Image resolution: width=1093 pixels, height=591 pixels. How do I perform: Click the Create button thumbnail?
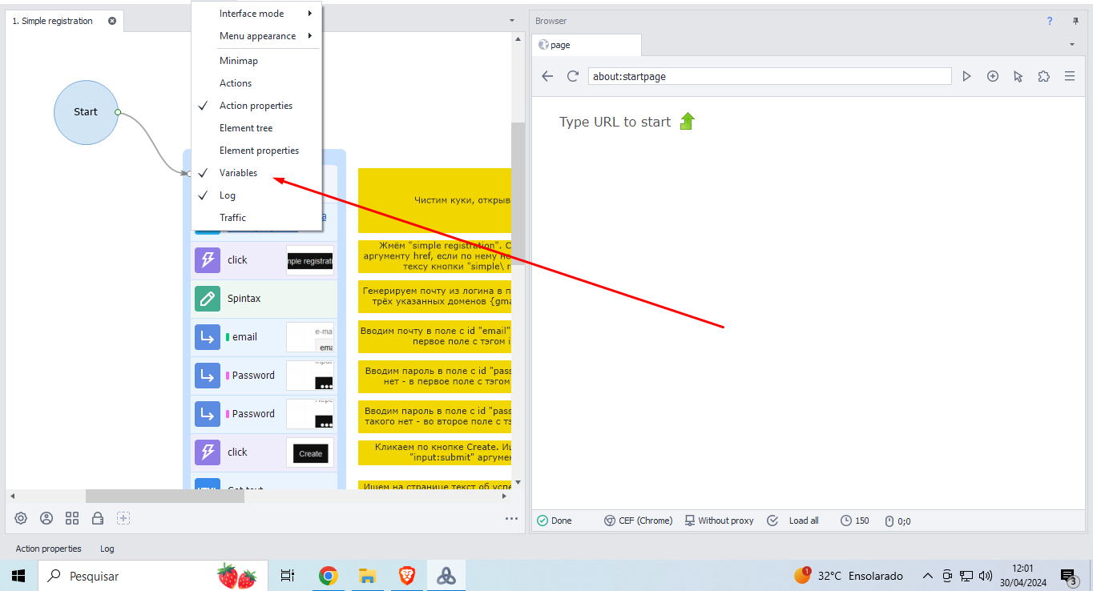pos(310,453)
